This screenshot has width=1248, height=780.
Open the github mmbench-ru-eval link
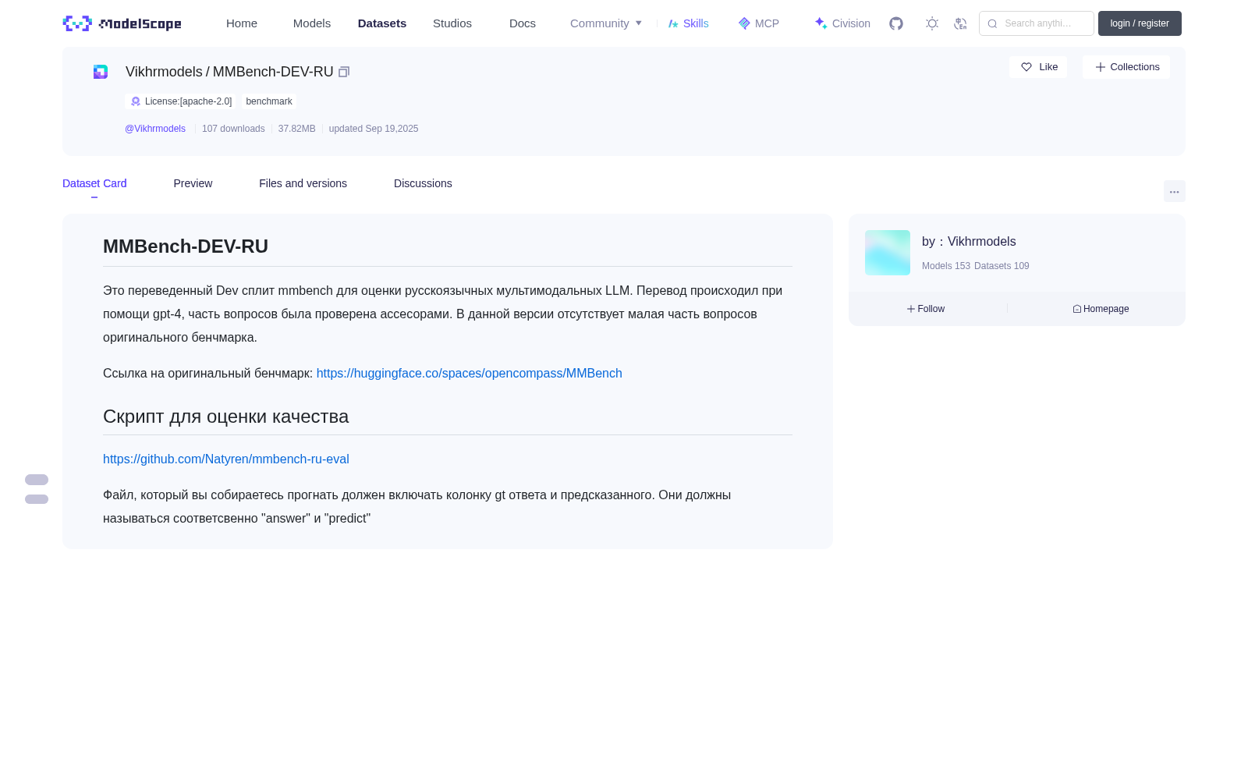[x=226, y=459]
